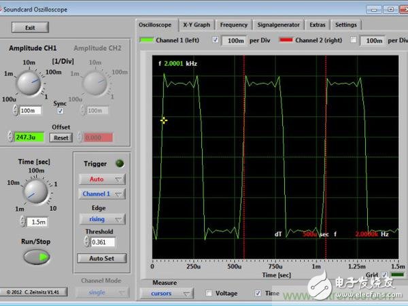Click the Offset Reset button
The width and height of the screenshot is (408, 306).
coord(60,137)
